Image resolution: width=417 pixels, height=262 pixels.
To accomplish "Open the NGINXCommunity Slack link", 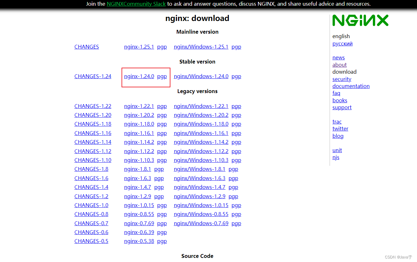I will (136, 4).
